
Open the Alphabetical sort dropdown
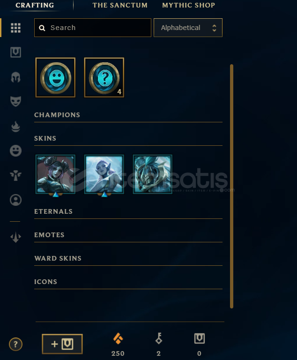pos(188,28)
